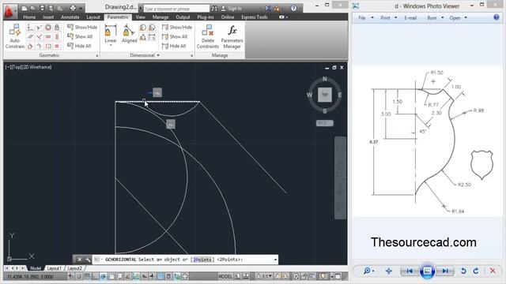
Task: Open the Linear constraint dropdown arrow
Action: tap(111, 46)
